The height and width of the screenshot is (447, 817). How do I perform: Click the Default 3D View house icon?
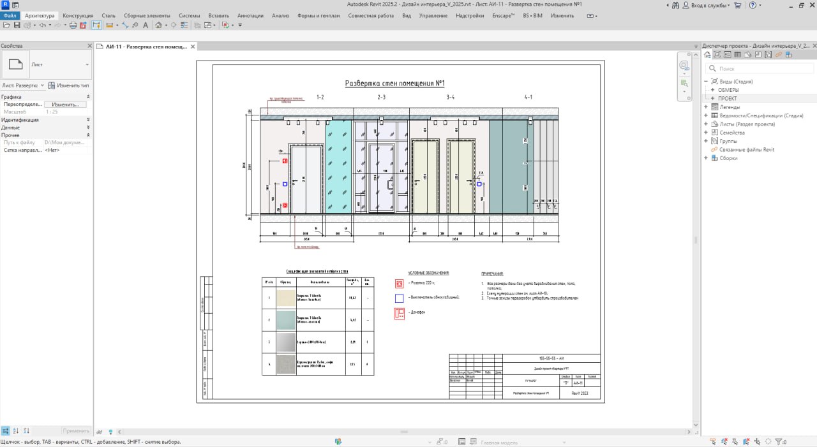tap(158, 26)
